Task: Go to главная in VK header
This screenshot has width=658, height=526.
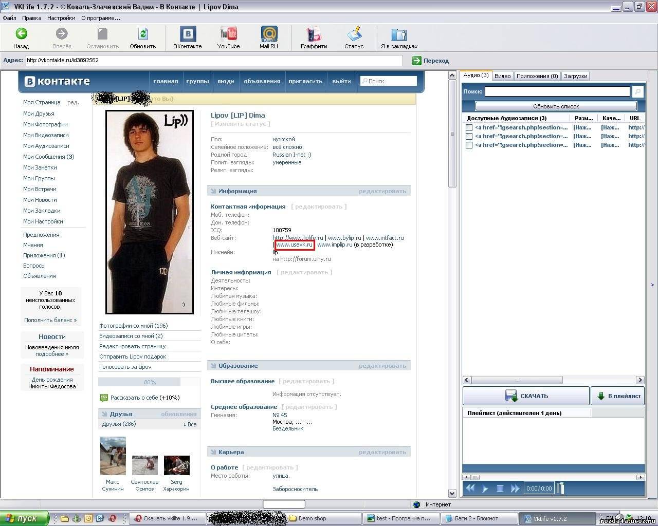Action: 166,81
